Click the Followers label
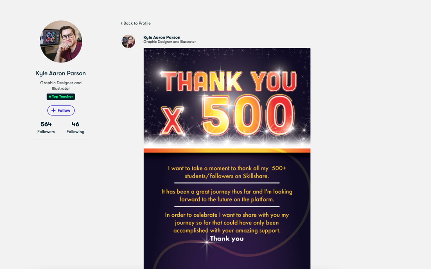 point(46,132)
